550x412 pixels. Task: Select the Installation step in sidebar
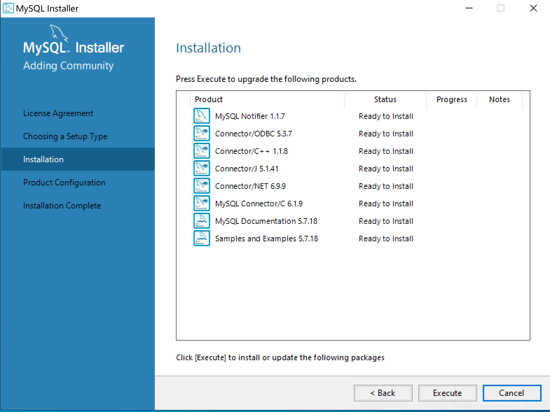point(78,159)
